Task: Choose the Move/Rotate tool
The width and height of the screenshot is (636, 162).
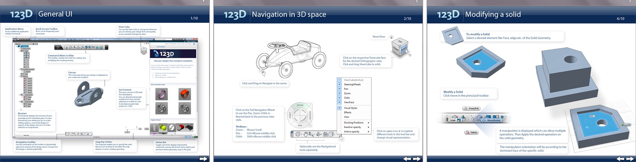Action: 491,120
